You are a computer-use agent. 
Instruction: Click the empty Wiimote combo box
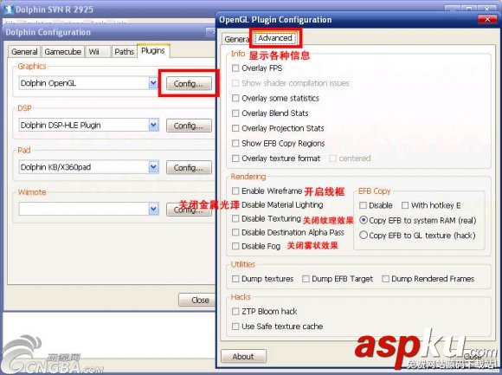[88, 209]
